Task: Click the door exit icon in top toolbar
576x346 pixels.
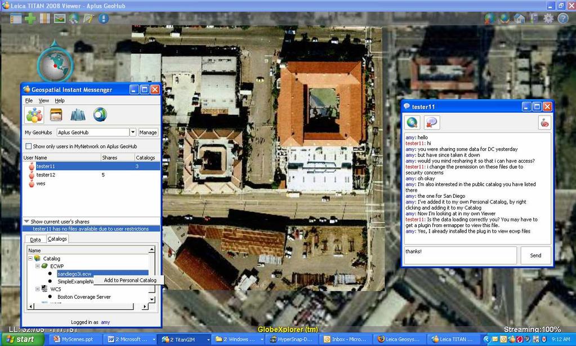Action: click(534, 18)
